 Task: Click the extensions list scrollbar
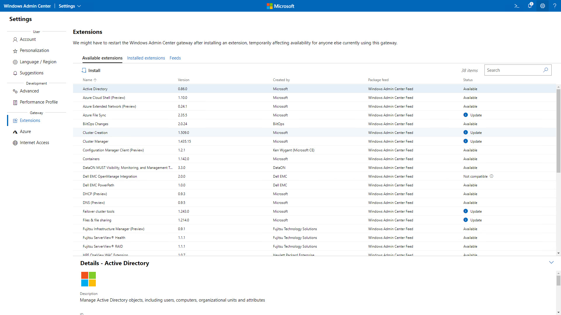558,131
